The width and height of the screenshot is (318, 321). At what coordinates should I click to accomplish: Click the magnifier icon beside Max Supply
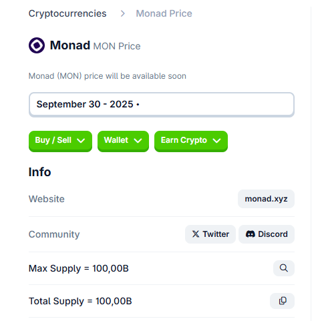[284, 268]
